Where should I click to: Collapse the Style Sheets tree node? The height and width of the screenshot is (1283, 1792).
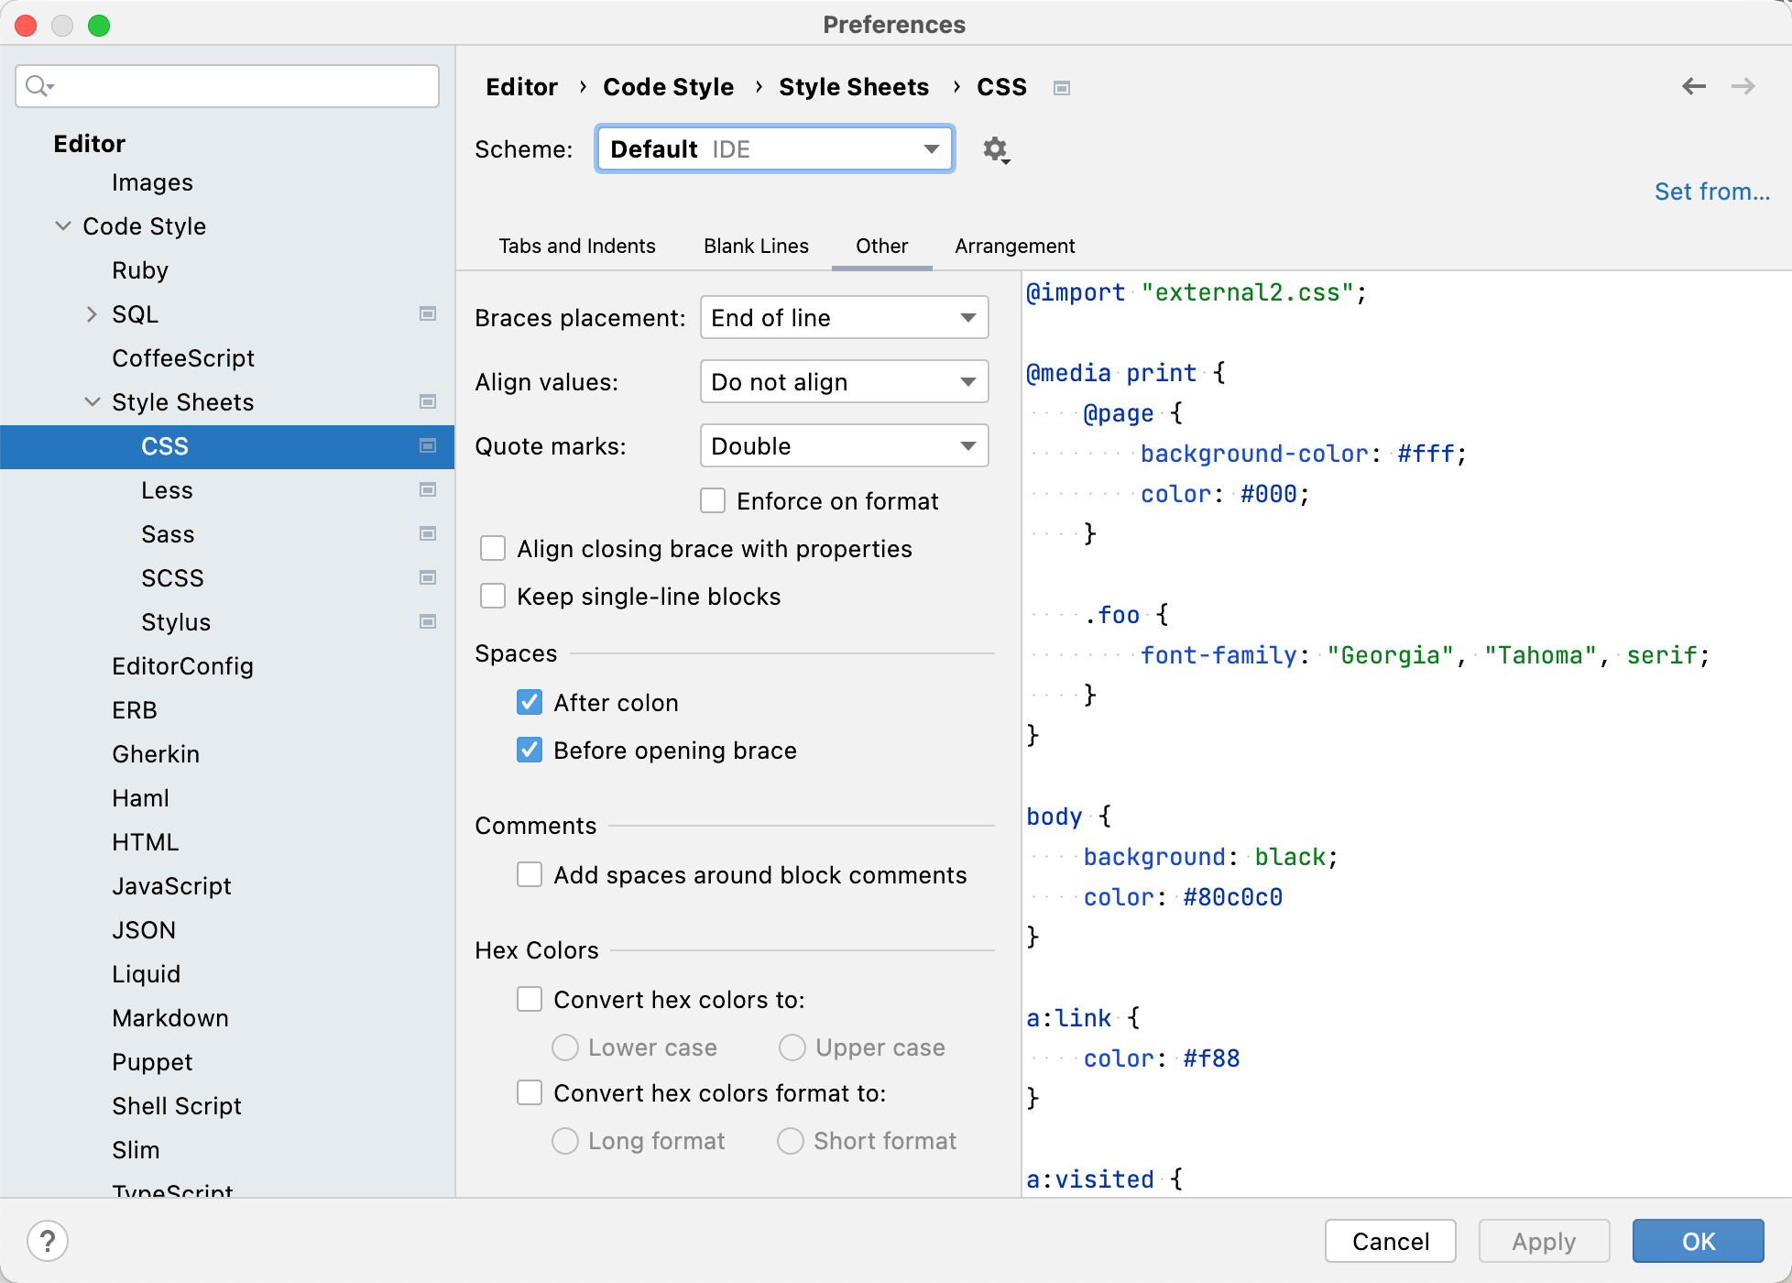[x=92, y=401]
